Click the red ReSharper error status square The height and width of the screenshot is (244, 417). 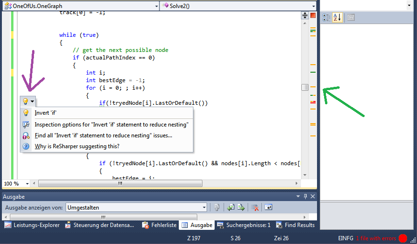[313, 16]
